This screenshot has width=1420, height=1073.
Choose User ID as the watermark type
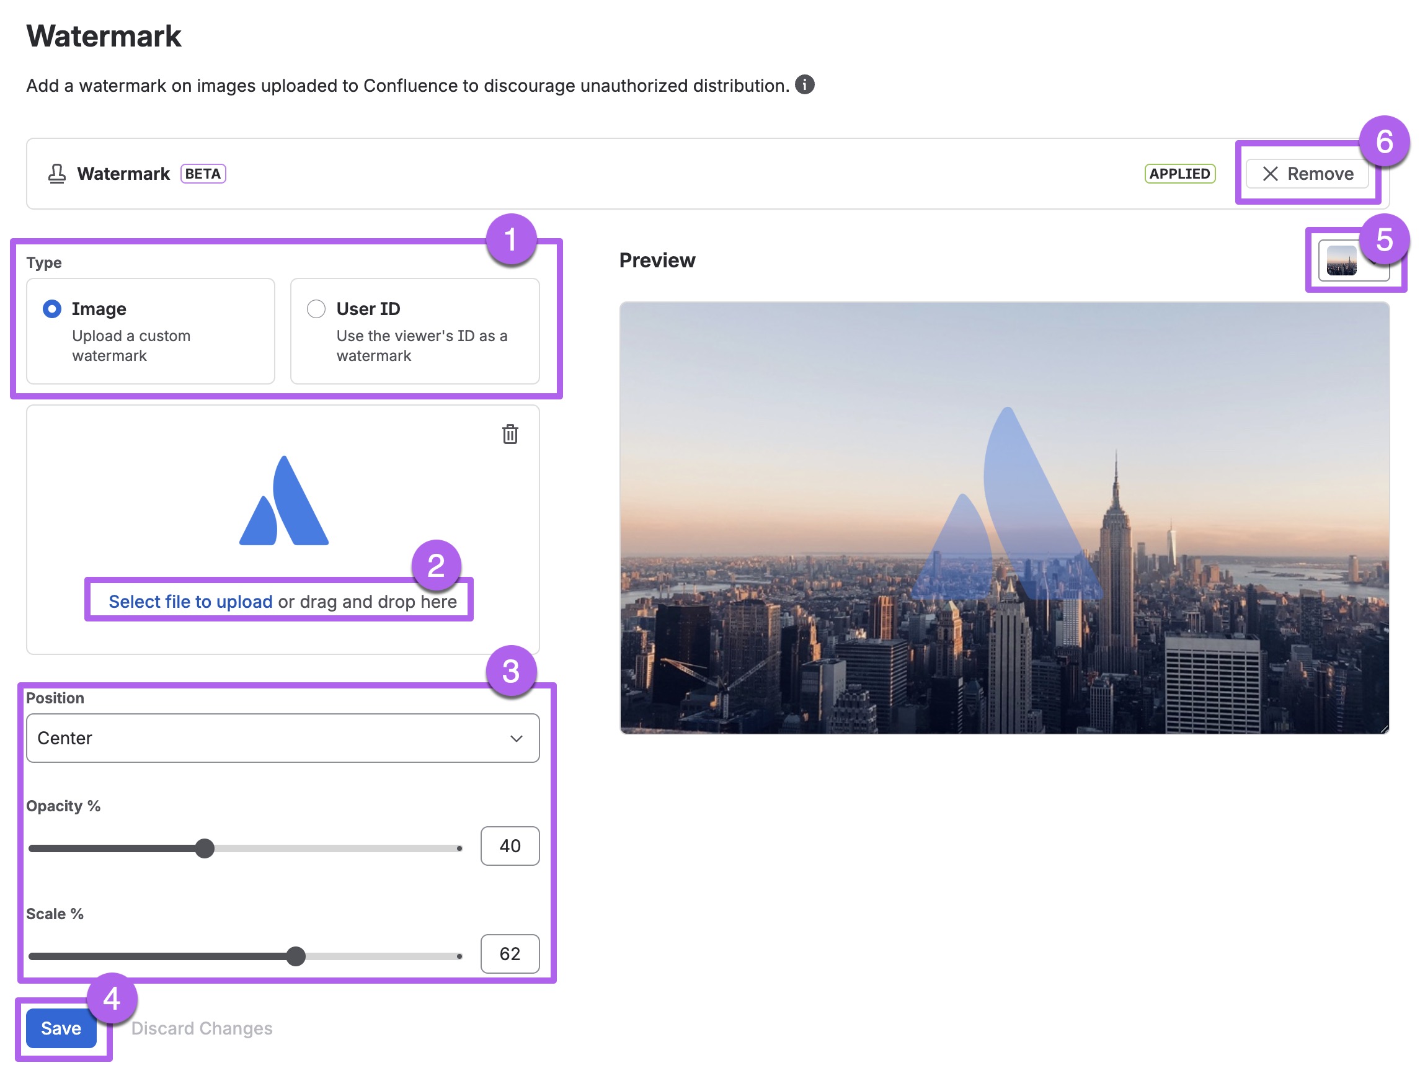pos(315,309)
